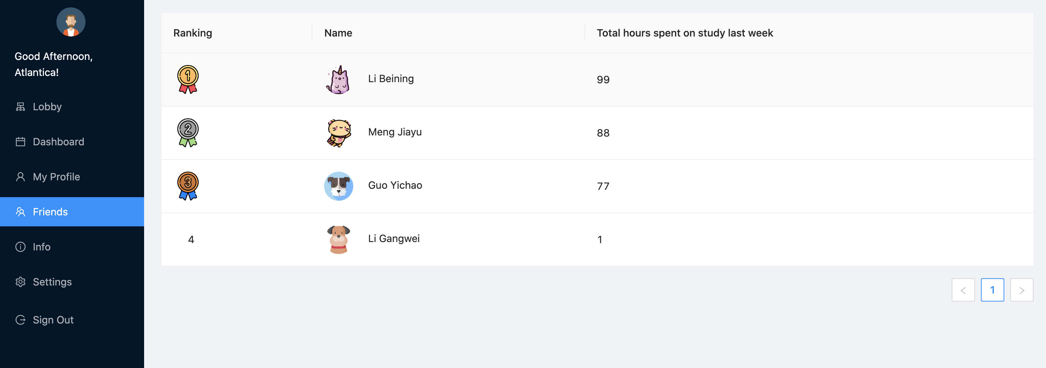Click the bronze third-place medal icon

tap(188, 186)
